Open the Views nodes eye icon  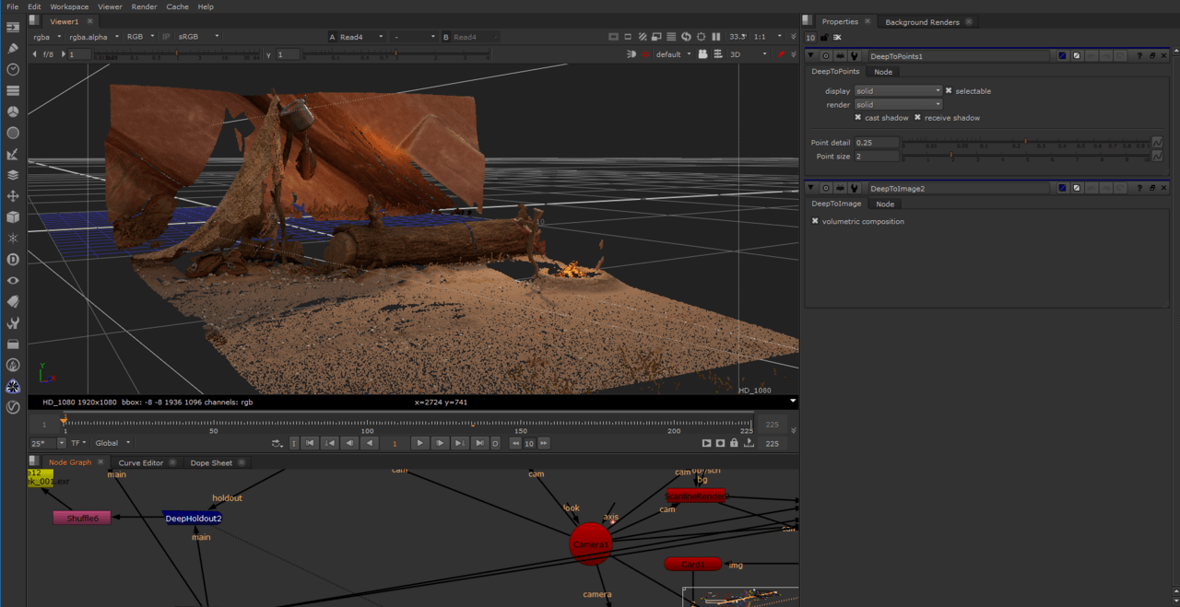(x=13, y=281)
